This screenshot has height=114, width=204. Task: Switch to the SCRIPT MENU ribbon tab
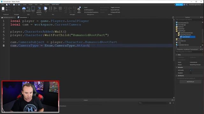[x=55, y=4]
